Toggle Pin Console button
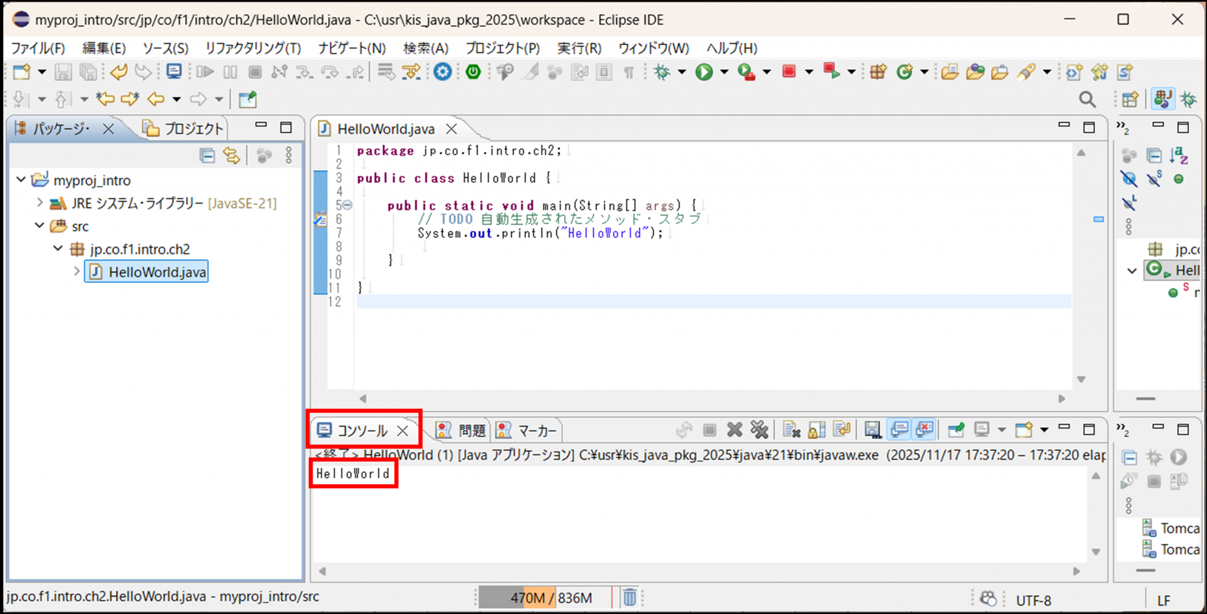Image resolution: width=1207 pixels, height=614 pixels. point(956,430)
